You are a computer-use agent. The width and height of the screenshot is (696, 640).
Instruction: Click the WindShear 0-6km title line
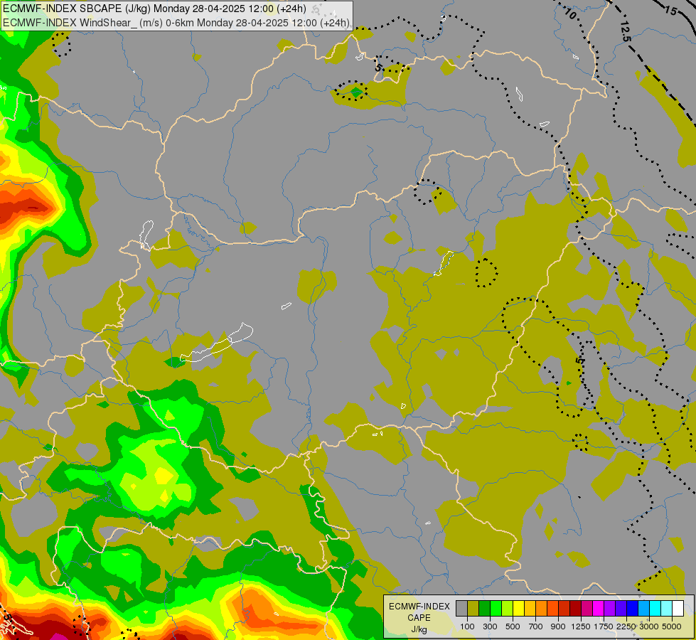coord(176,23)
